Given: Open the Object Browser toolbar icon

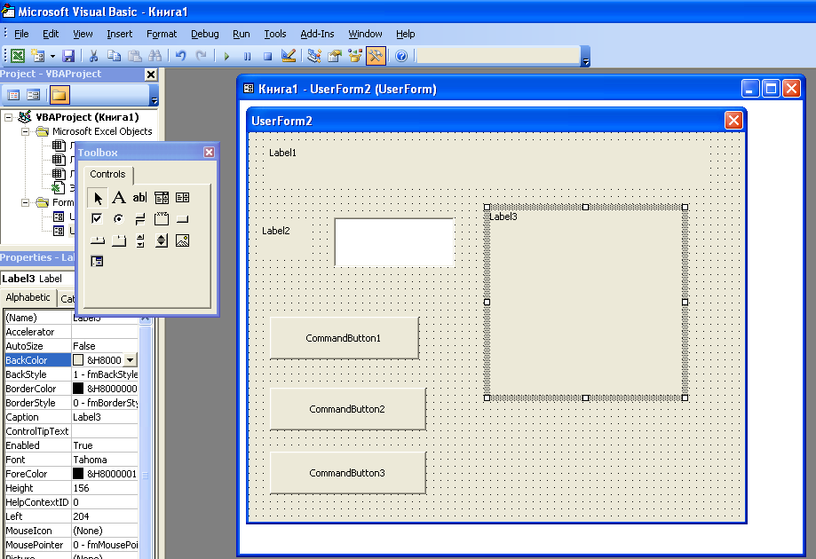Looking at the screenshot, I should (355, 56).
